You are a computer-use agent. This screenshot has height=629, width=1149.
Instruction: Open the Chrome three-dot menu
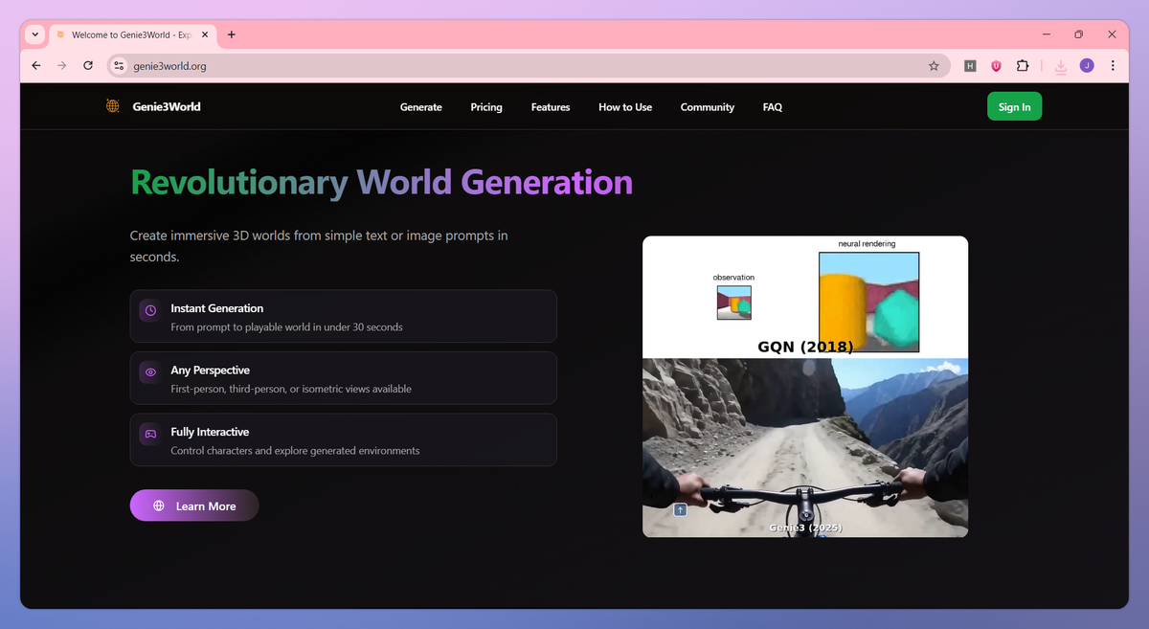tap(1113, 66)
